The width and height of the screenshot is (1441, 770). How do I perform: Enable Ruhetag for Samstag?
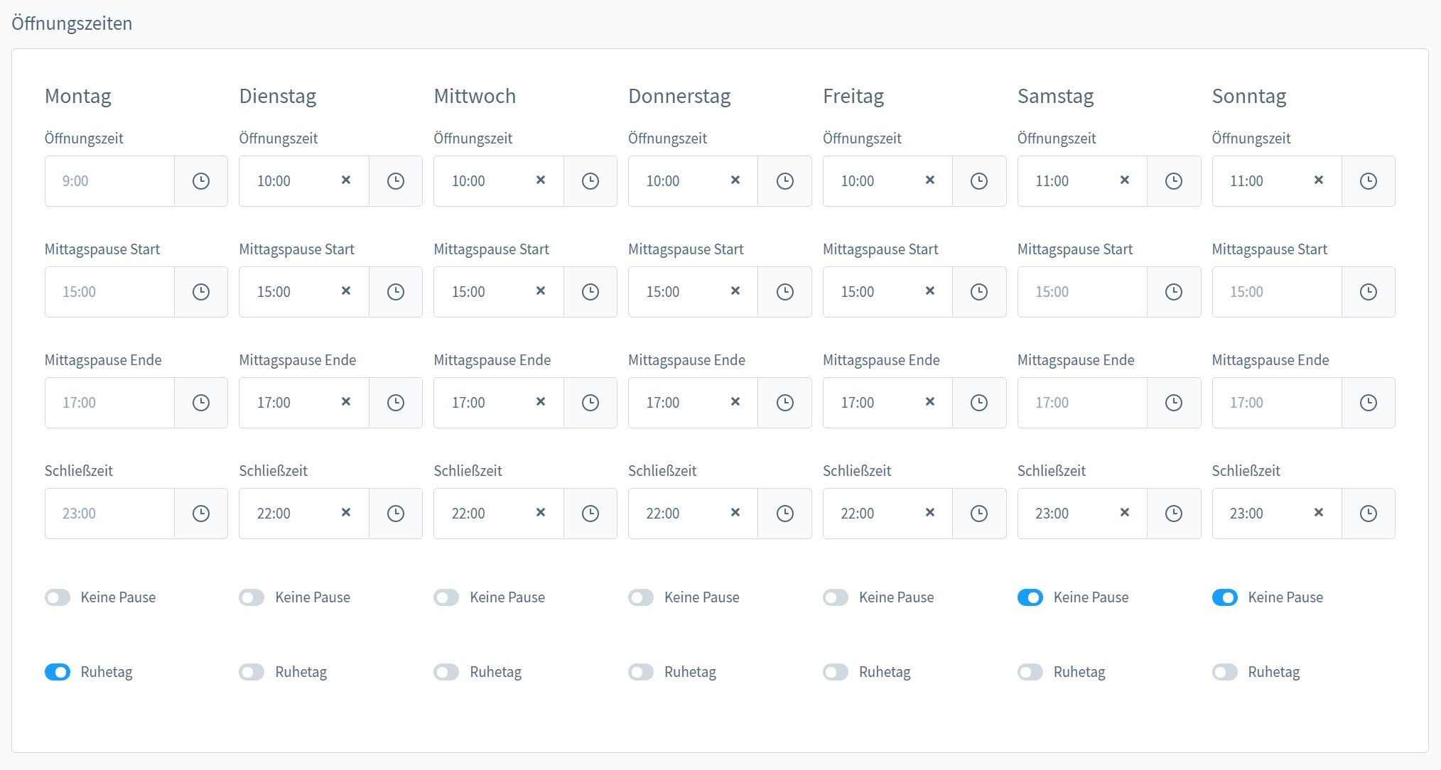click(1030, 672)
